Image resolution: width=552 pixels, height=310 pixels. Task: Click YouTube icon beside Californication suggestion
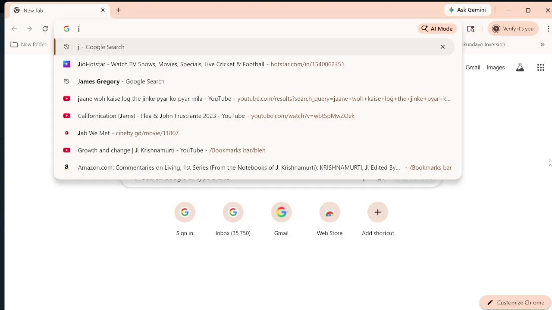66,116
